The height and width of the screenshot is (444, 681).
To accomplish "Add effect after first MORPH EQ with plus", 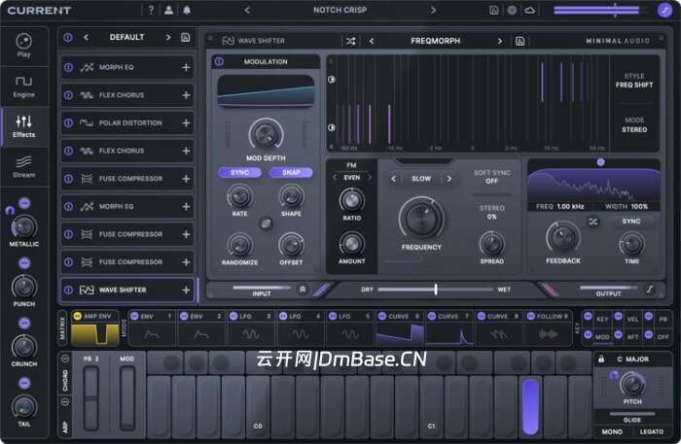I will 186,68.
